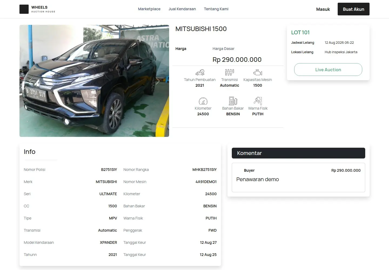The height and width of the screenshot is (270, 389).
Task: Click the Penawaran demo comment text
Action: pos(257,179)
